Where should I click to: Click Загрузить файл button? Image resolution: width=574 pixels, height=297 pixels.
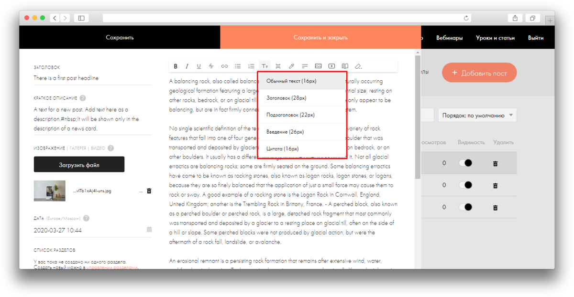point(79,164)
